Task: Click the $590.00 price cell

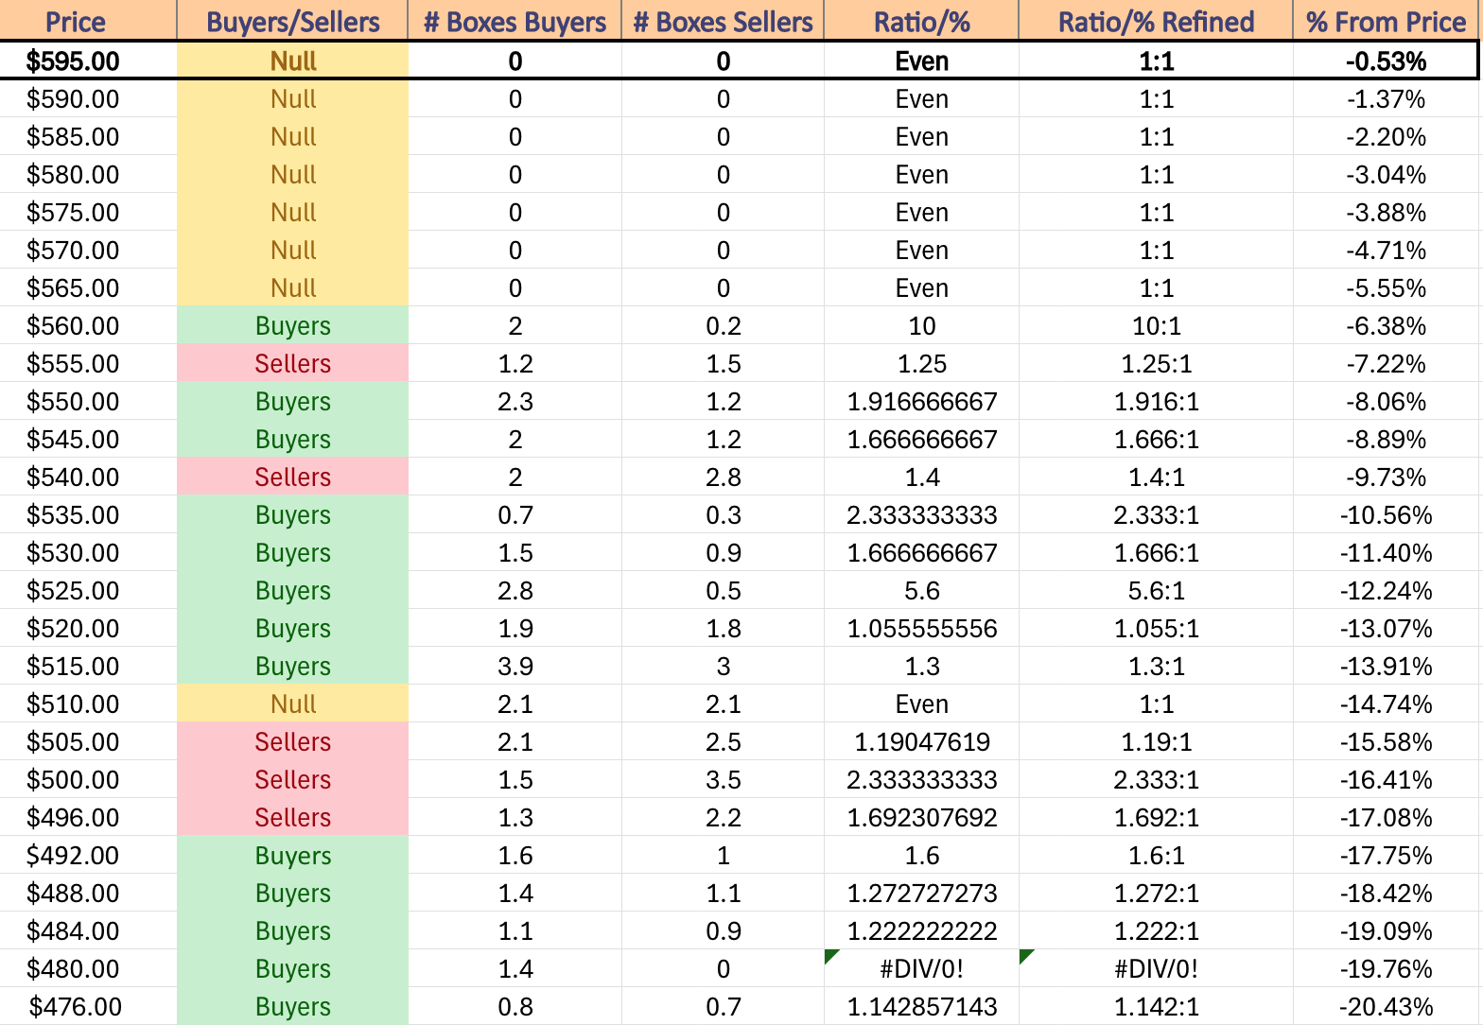Action: (x=88, y=98)
